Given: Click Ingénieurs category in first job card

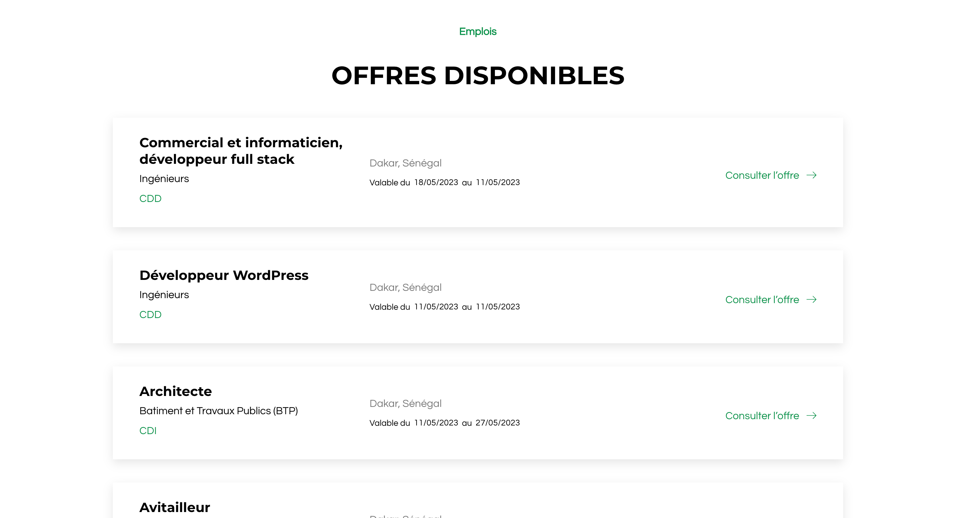Looking at the screenshot, I should pyautogui.click(x=164, y=179).
